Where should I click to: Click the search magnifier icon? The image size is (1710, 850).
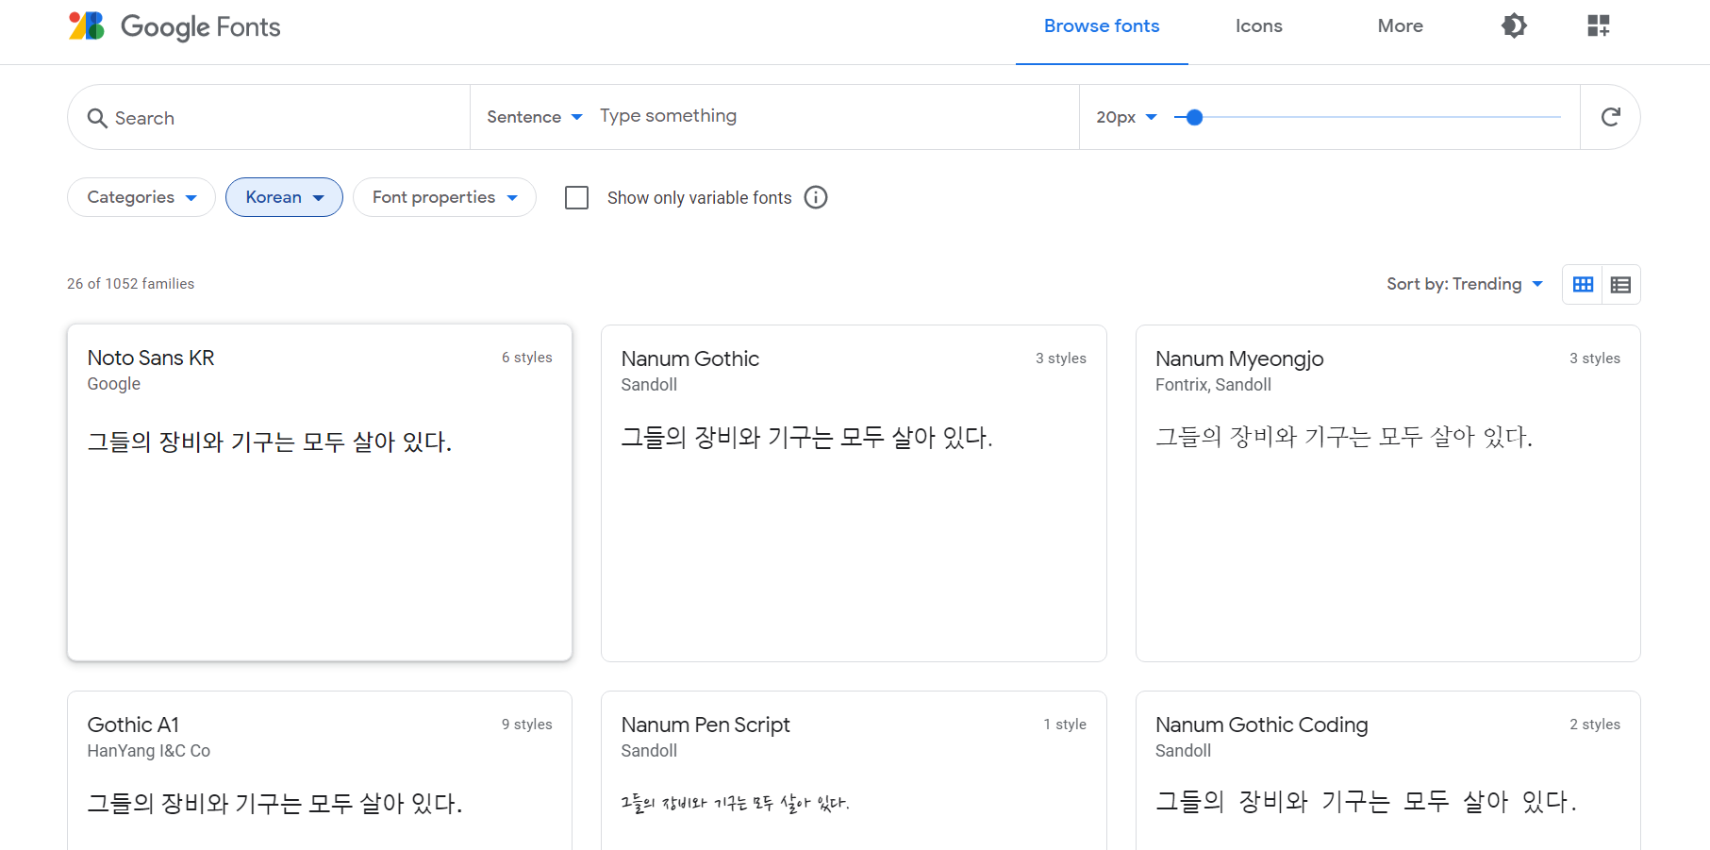tap(98, 117)
